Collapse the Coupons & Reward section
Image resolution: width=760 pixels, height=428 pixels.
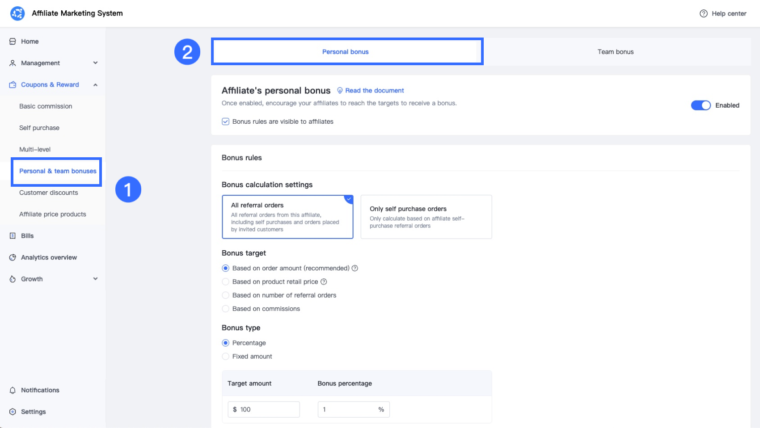(95, 85)
